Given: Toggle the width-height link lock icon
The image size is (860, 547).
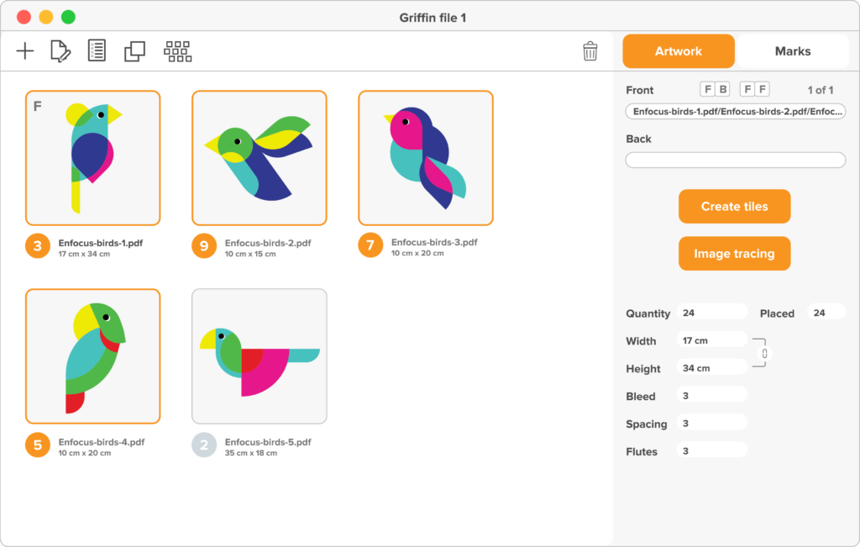Looking at the screenshot, I should (x=764, y=354).
